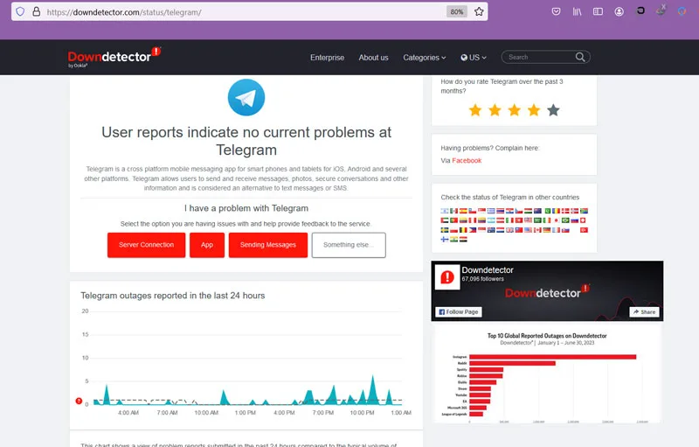Open the Downdetector Facebook page title
Screen dimensions: 699x447
(x=488, y=270)
